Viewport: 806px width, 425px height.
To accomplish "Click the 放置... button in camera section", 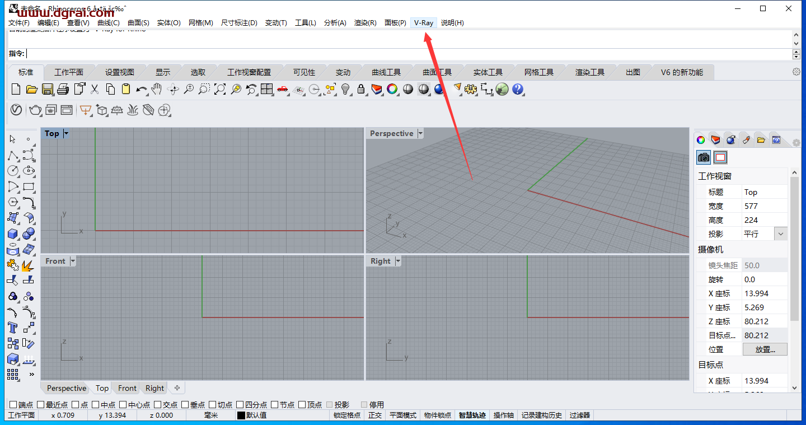I will (765, 349).
